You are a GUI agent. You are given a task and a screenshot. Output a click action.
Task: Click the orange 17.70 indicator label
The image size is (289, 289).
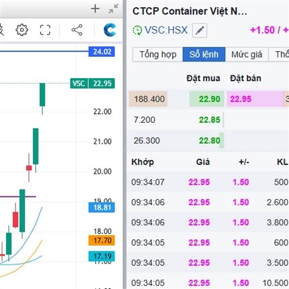[x=102, y=240]
